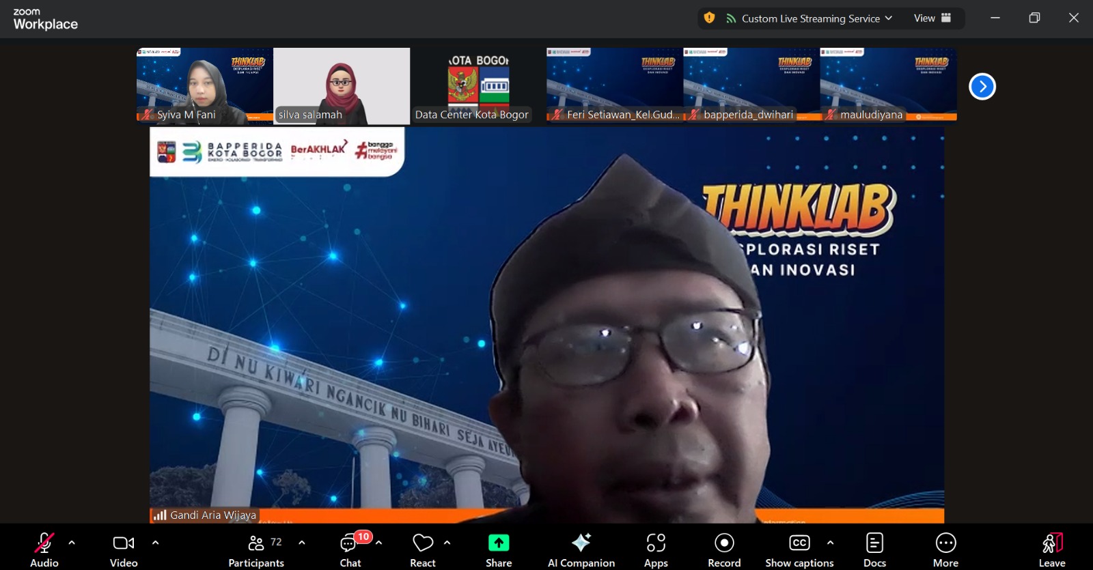Viewport: 1093px width, 570px height.
Task: Expand audio options arrow beside Audio
Action: pos(72,543)
